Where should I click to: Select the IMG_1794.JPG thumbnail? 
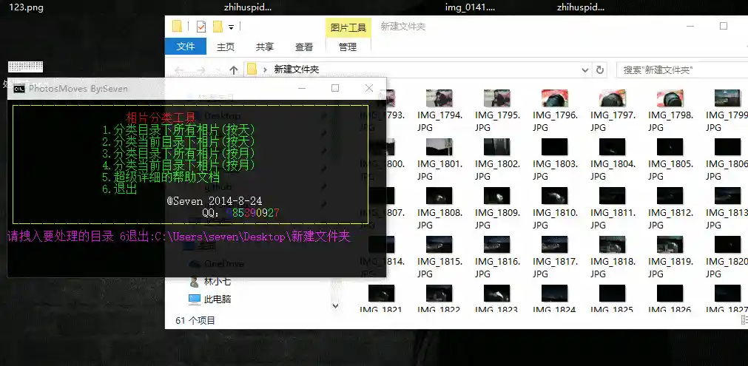point(439,98)
